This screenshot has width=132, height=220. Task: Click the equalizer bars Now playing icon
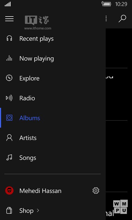point(9,58)
